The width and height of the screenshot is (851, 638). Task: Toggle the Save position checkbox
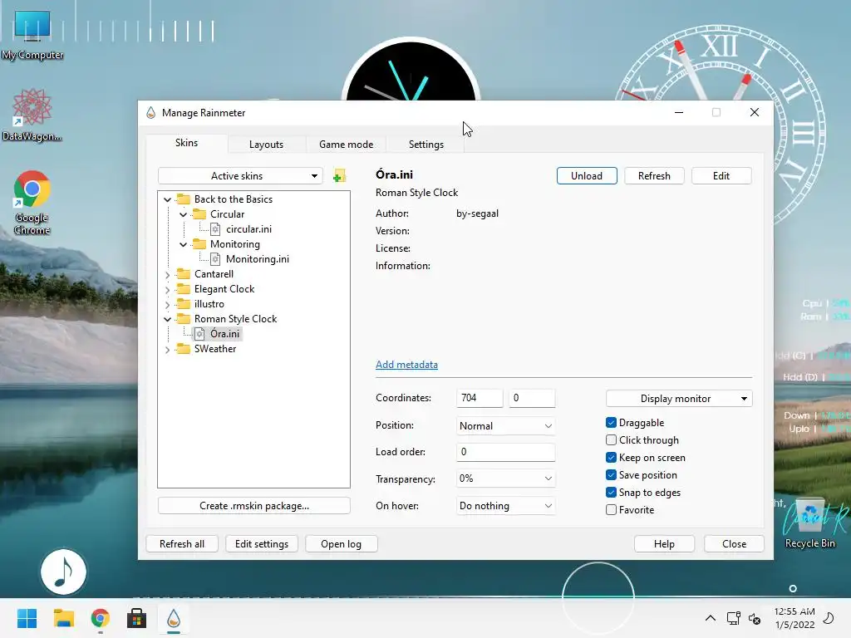coord(611,474)
